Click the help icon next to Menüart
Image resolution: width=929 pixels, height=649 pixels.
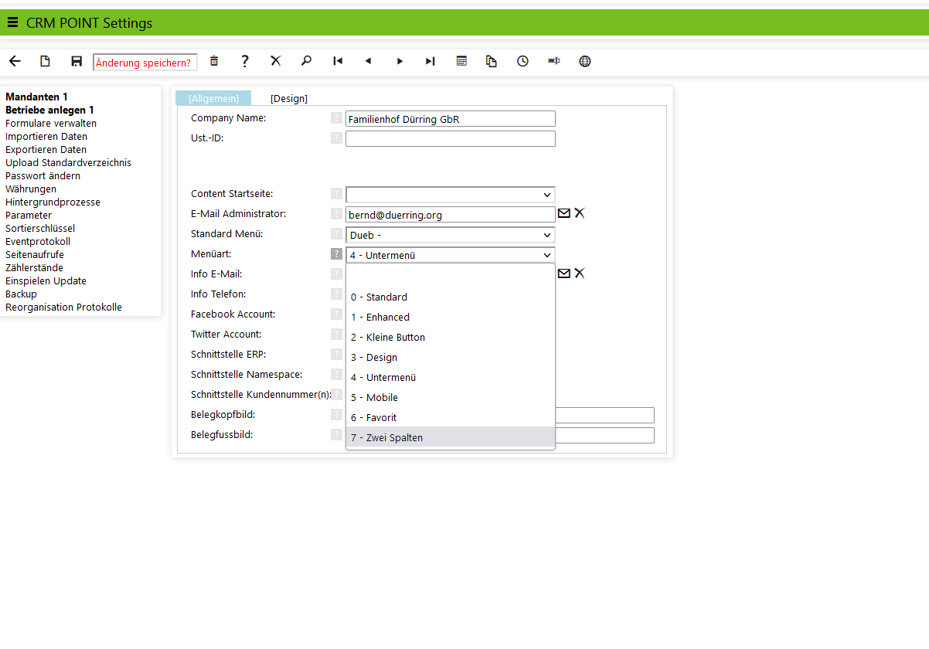tap(336, 254)
